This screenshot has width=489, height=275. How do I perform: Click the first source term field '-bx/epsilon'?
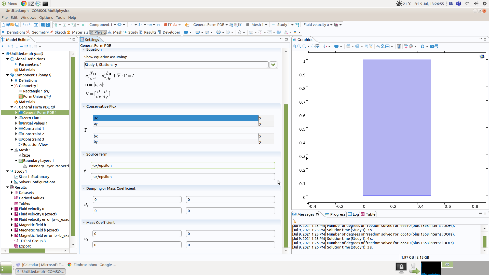pos(183,166)
